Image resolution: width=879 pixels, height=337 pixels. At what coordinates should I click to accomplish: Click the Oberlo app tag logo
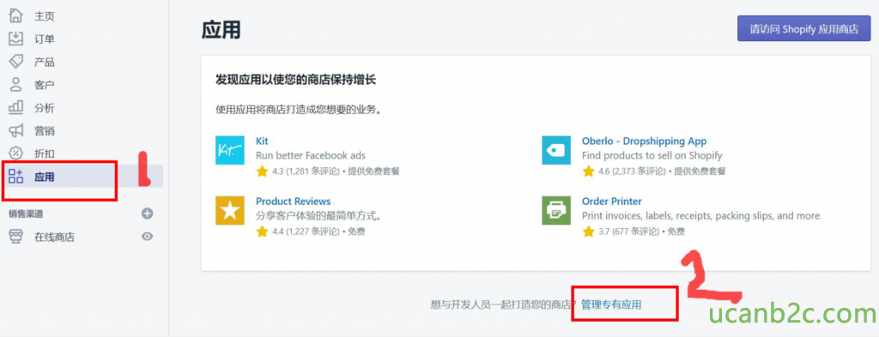556,150
